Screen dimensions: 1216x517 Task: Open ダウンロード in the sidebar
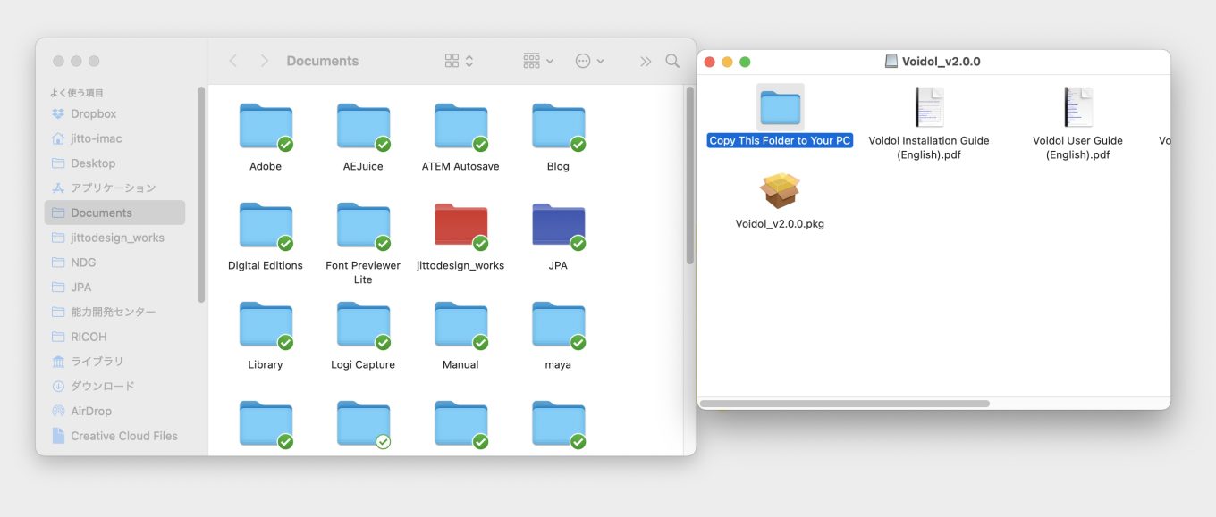pos(103,386)
